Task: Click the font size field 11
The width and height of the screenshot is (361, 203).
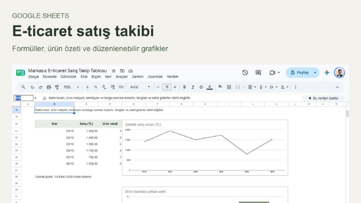Action: (167, 87)
